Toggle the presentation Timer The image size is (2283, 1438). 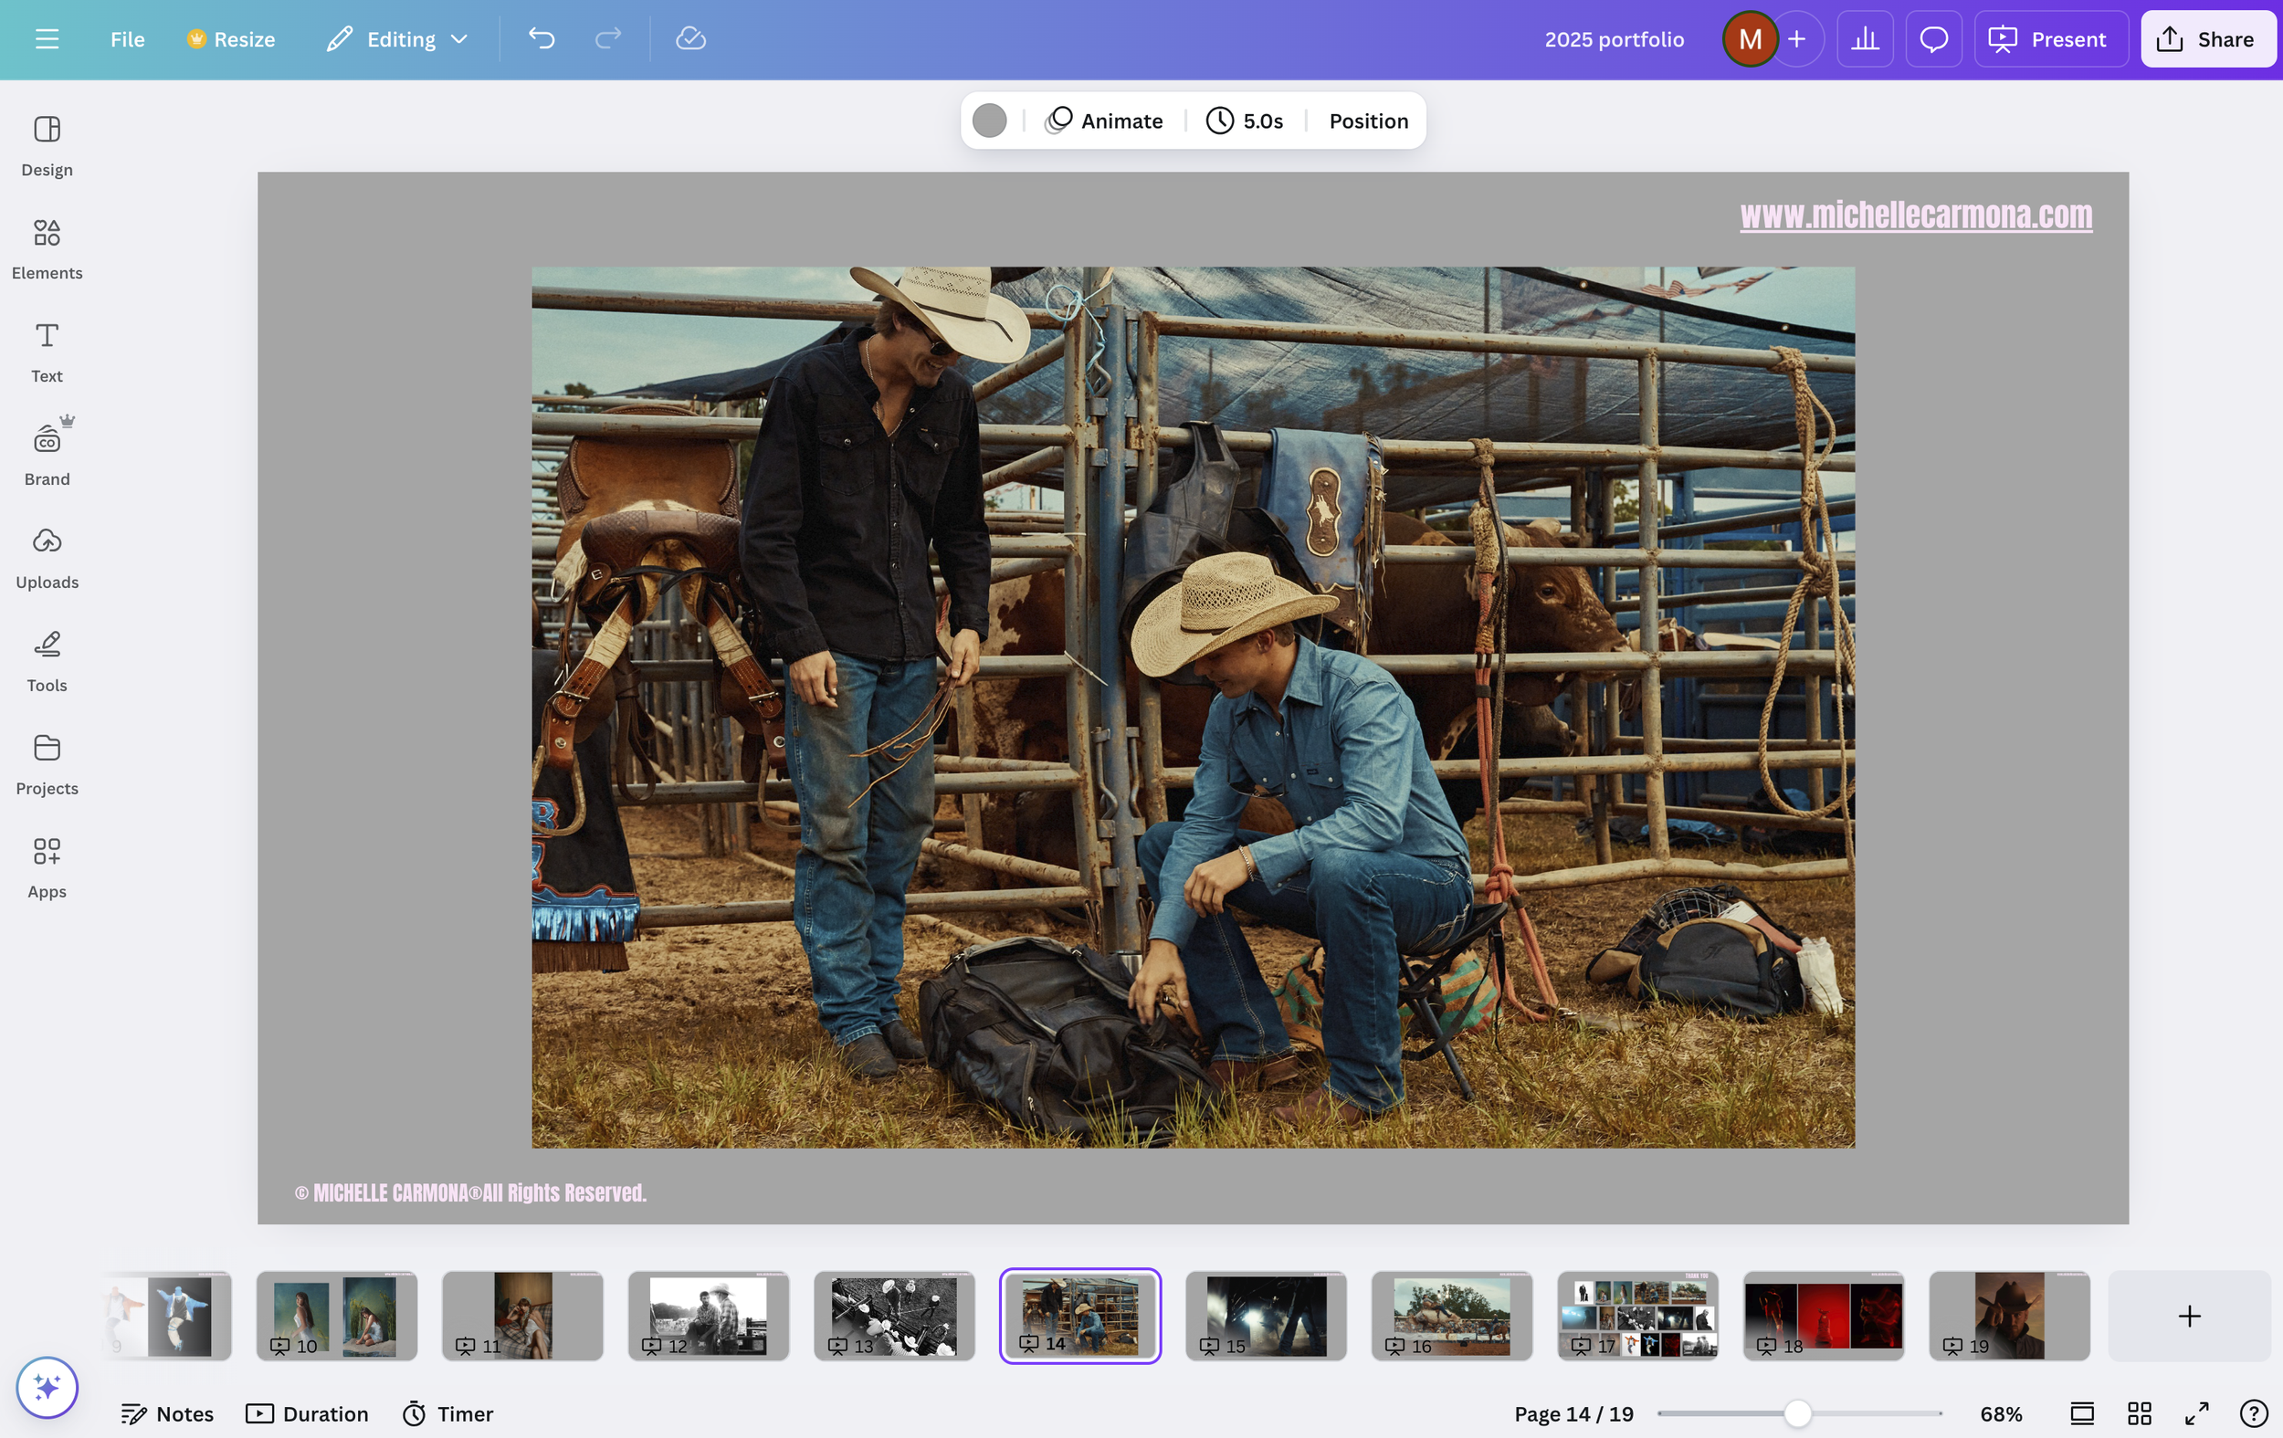(446, 1413)
